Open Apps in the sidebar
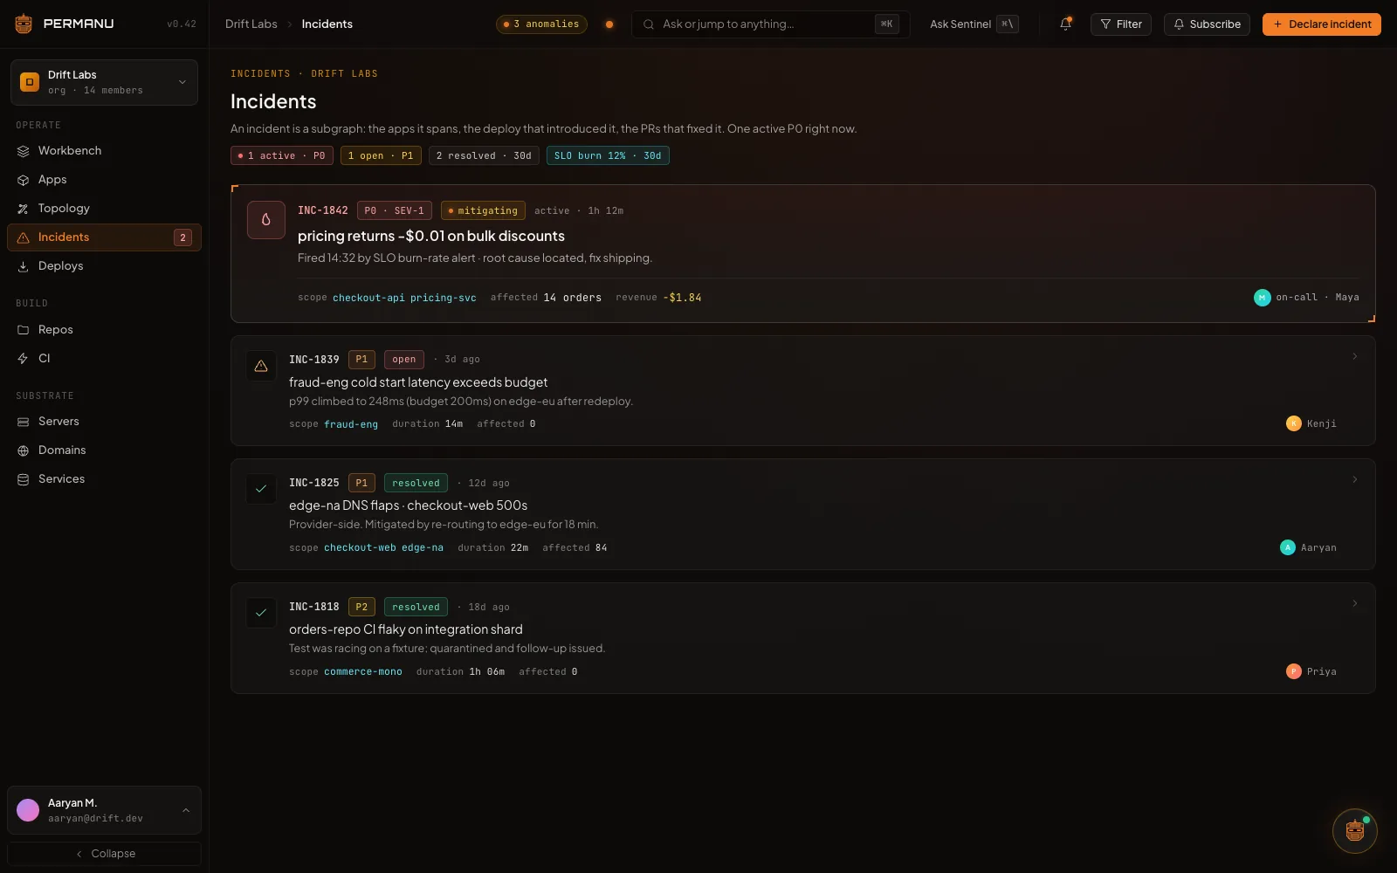Viewport: 1397px width, 873px height. [x=104, y=179]
